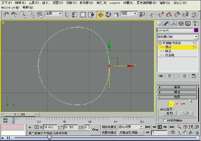
Task: Click the Spline selection level icon
Action: tap(183, 104)
